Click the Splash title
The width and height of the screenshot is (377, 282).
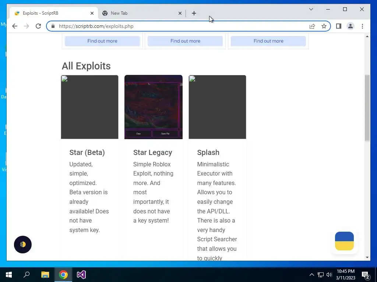coord(208,152)
